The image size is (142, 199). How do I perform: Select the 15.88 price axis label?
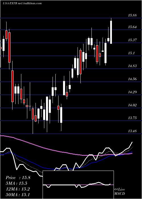pos(132,15)
